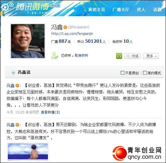Go to the 广播大厅 tab
The width and height of the screenshot is (166, 163).
121,10
